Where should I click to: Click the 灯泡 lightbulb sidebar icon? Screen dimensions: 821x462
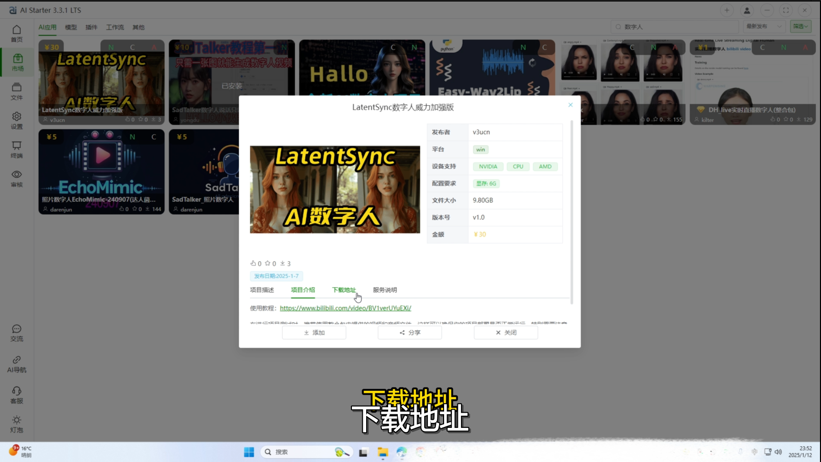click(x=17, y=424)
